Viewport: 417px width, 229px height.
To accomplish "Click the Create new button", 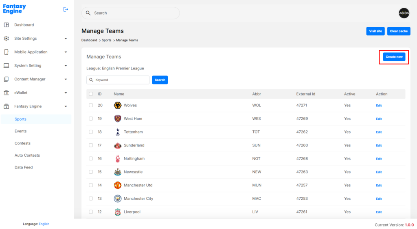I will coord(394,57).
